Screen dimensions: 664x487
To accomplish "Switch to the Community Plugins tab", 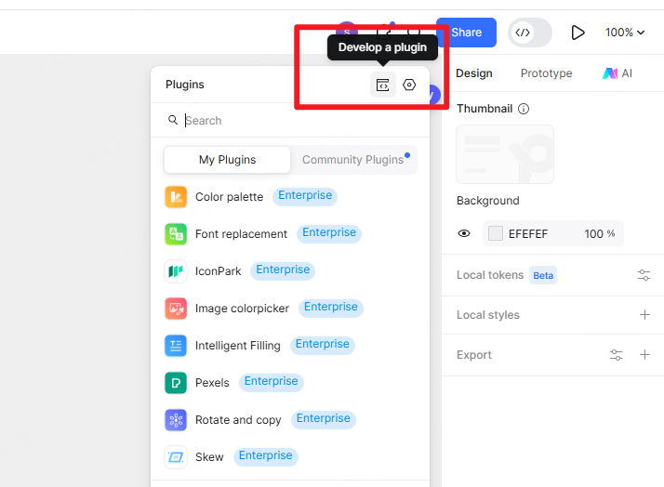I will pyautogui.click(x=352, y=160).
